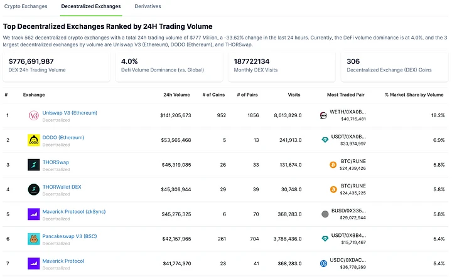Switch to the Crypto Exchanges tab
The image size is (452, 277).
click(x=26, y=6)
